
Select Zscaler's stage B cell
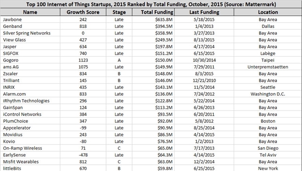click(119, 74)
